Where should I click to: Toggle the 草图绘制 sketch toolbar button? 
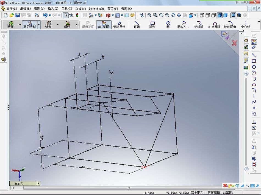coord(29,25)
